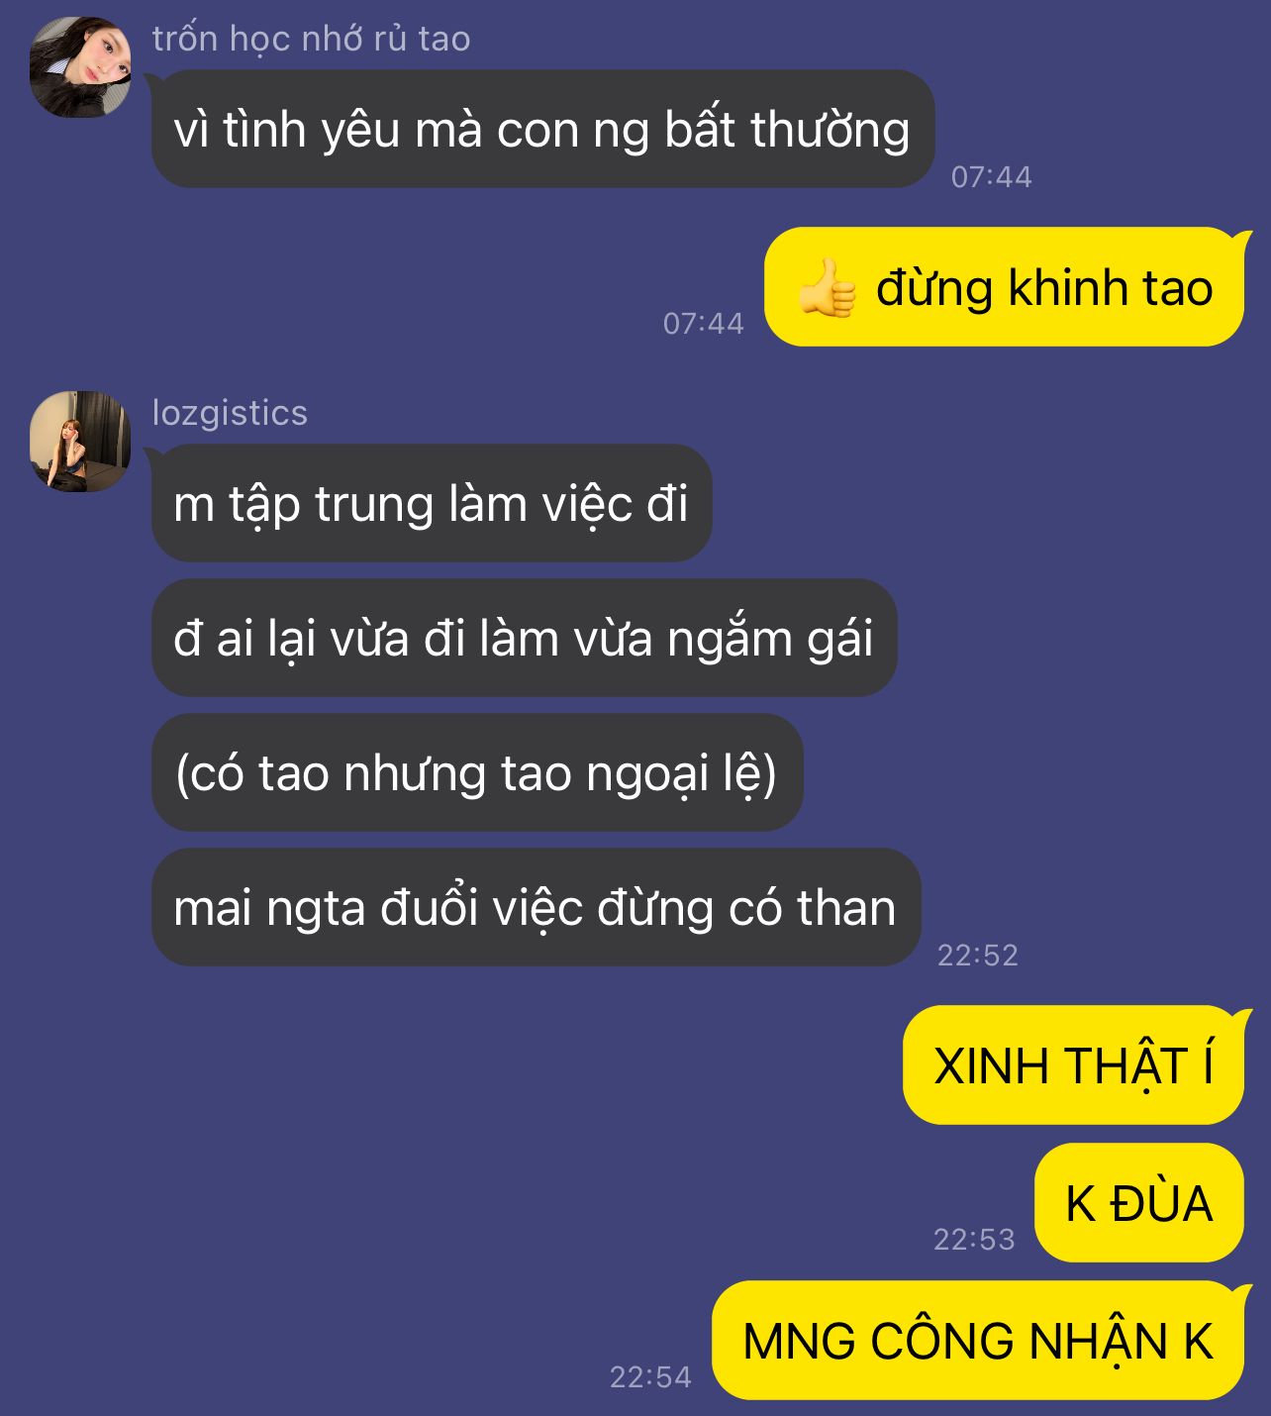The height and width of the screenshot is (1416, 1271).
Task: Select the message "vì tình yêu mà con ng bất thường"
Action: tap(542, 129)
